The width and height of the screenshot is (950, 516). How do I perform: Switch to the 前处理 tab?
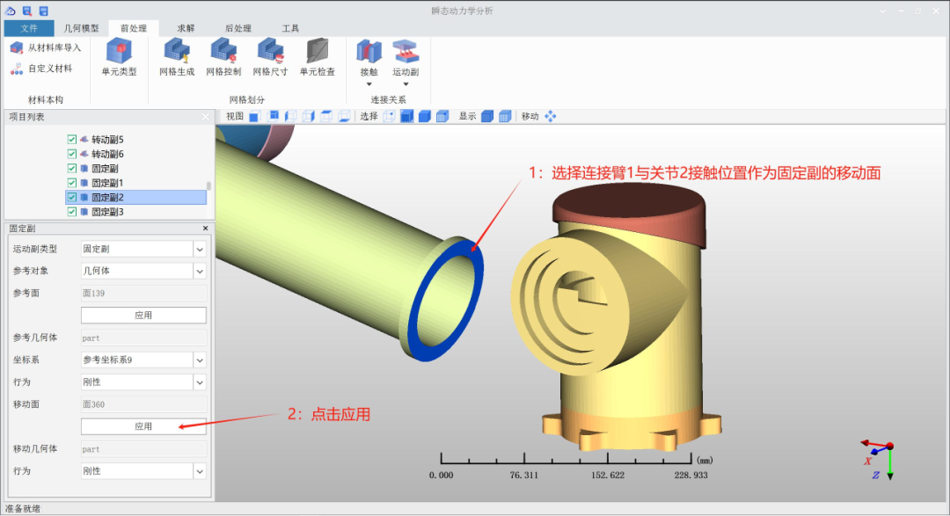coord(134,28)
